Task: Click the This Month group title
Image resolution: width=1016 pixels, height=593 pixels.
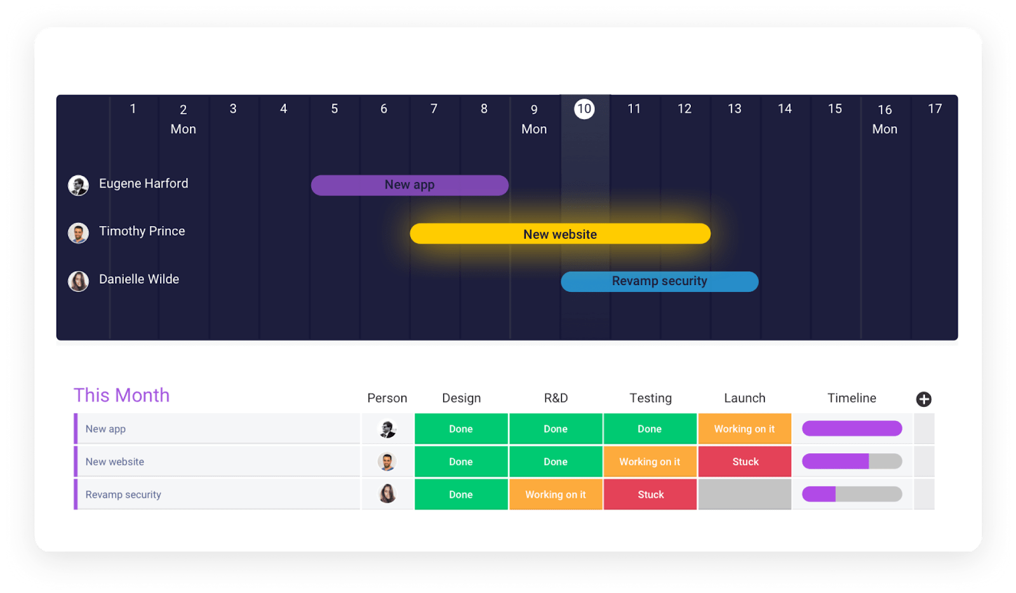Action: [121, 395]
